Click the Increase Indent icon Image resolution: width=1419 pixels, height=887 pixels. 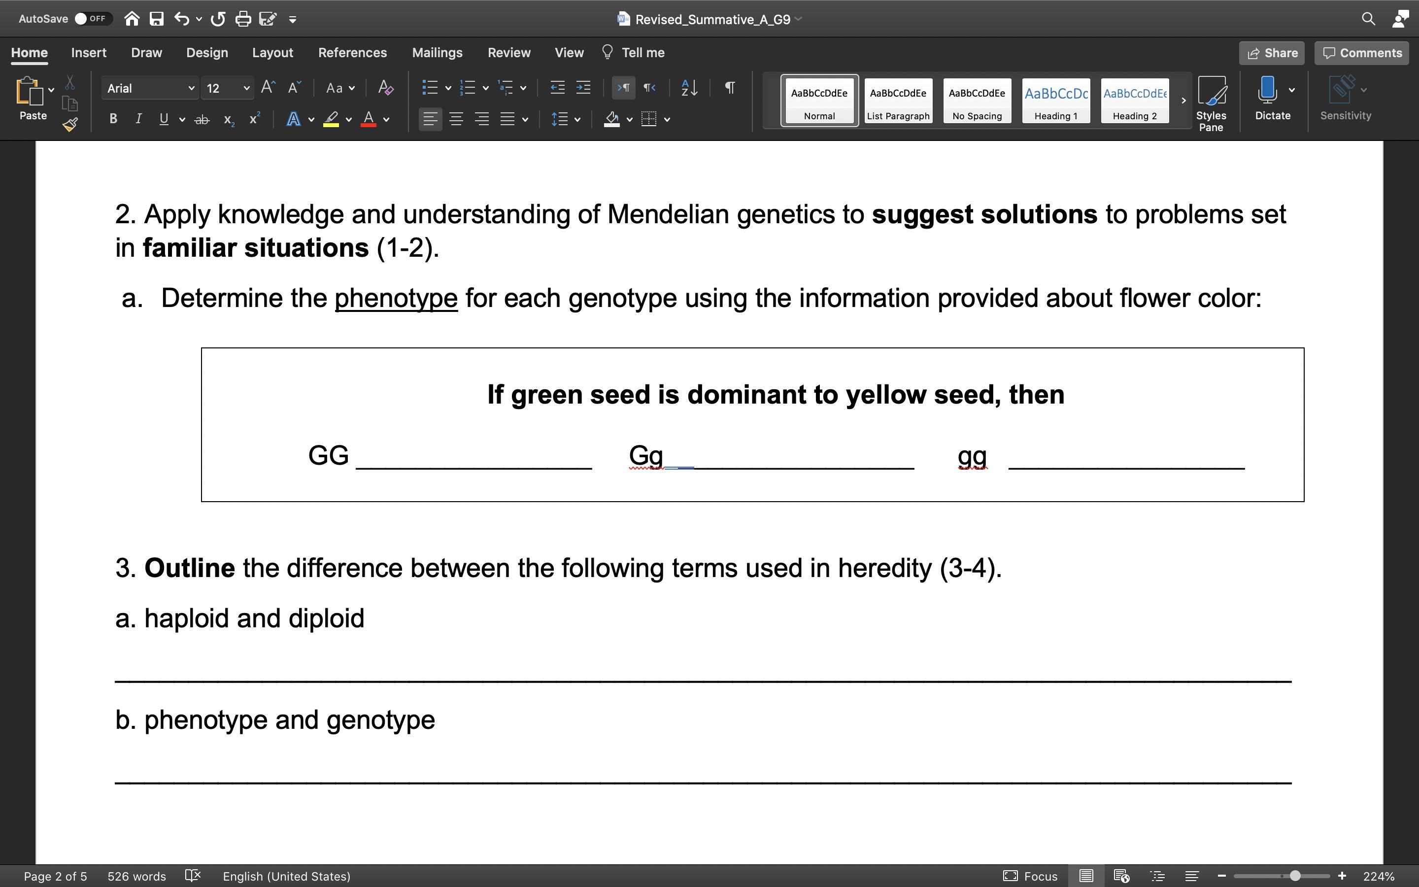[x=583, y=88]
